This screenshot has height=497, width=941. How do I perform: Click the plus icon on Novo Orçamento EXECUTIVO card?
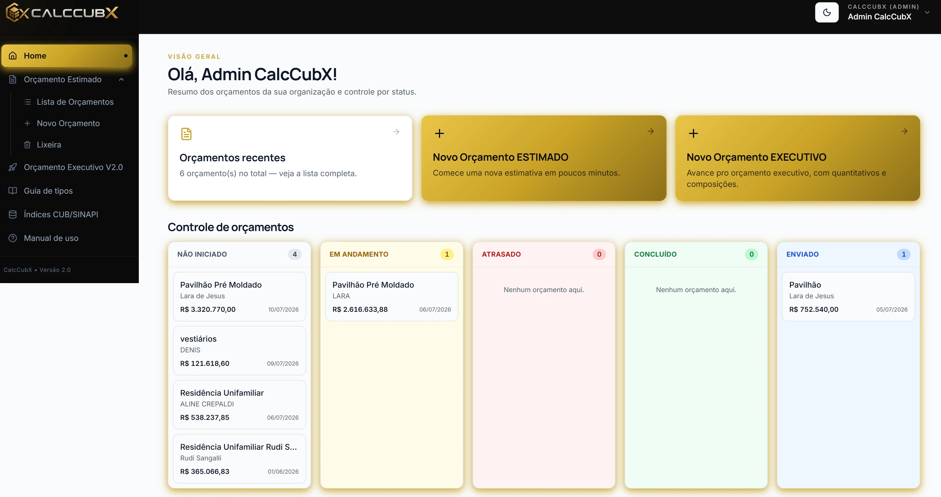693,133
